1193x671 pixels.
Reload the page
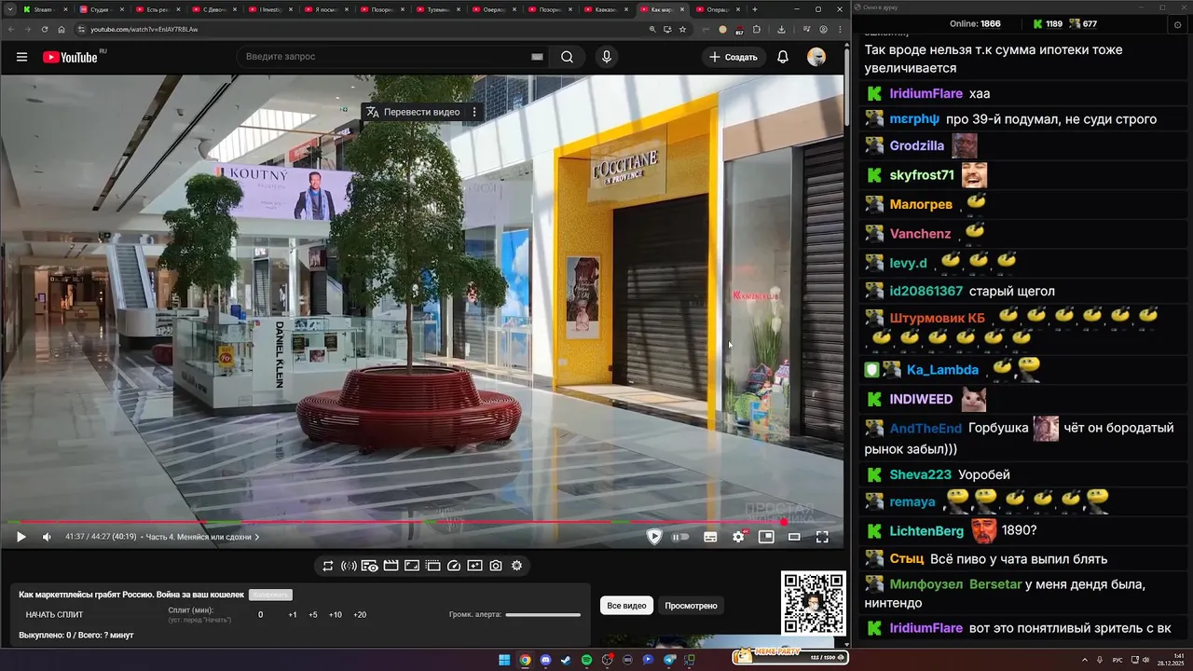45,29
